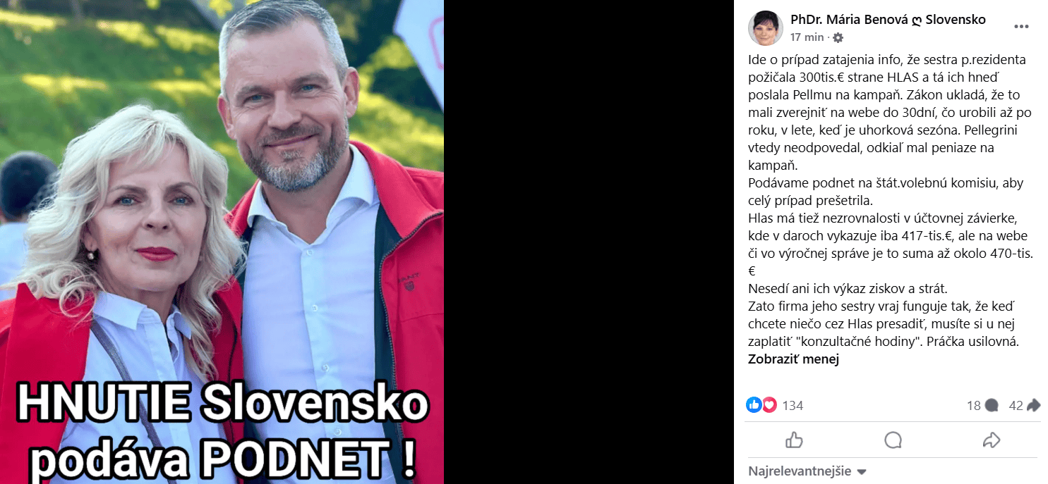The image size is (1048, 484).
Task: Click the share arrow icon beside 42
Action: point(1034,405)
